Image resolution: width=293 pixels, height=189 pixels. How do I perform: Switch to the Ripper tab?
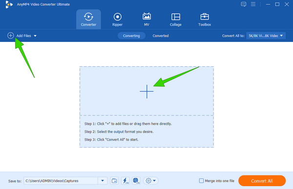[x=117, y=19]
